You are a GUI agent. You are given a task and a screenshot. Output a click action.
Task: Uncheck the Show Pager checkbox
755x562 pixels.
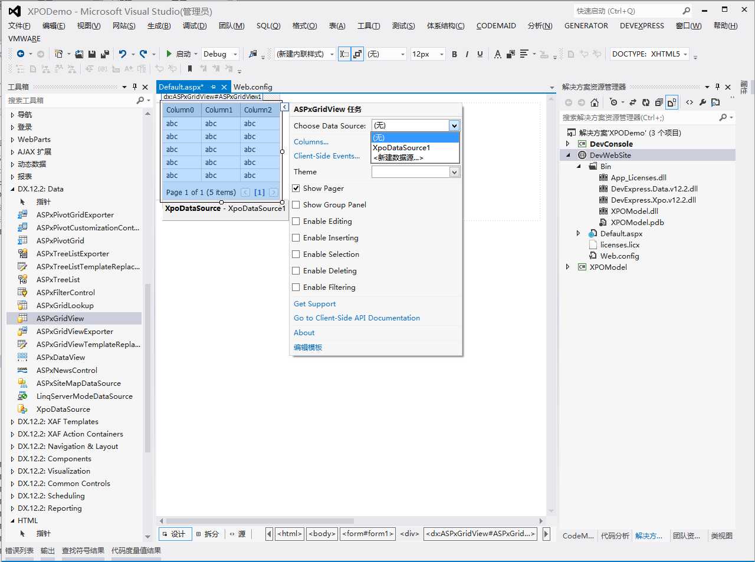click(296, 189)
